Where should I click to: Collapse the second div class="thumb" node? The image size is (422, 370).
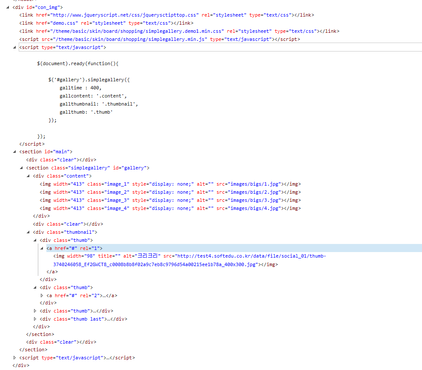(x=35, y=287)
